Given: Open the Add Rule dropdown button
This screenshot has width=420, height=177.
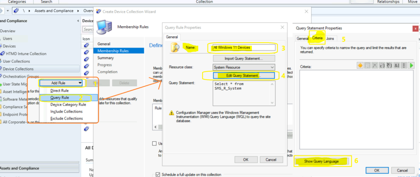Looking at the screenshot, I should pos(62,83).
